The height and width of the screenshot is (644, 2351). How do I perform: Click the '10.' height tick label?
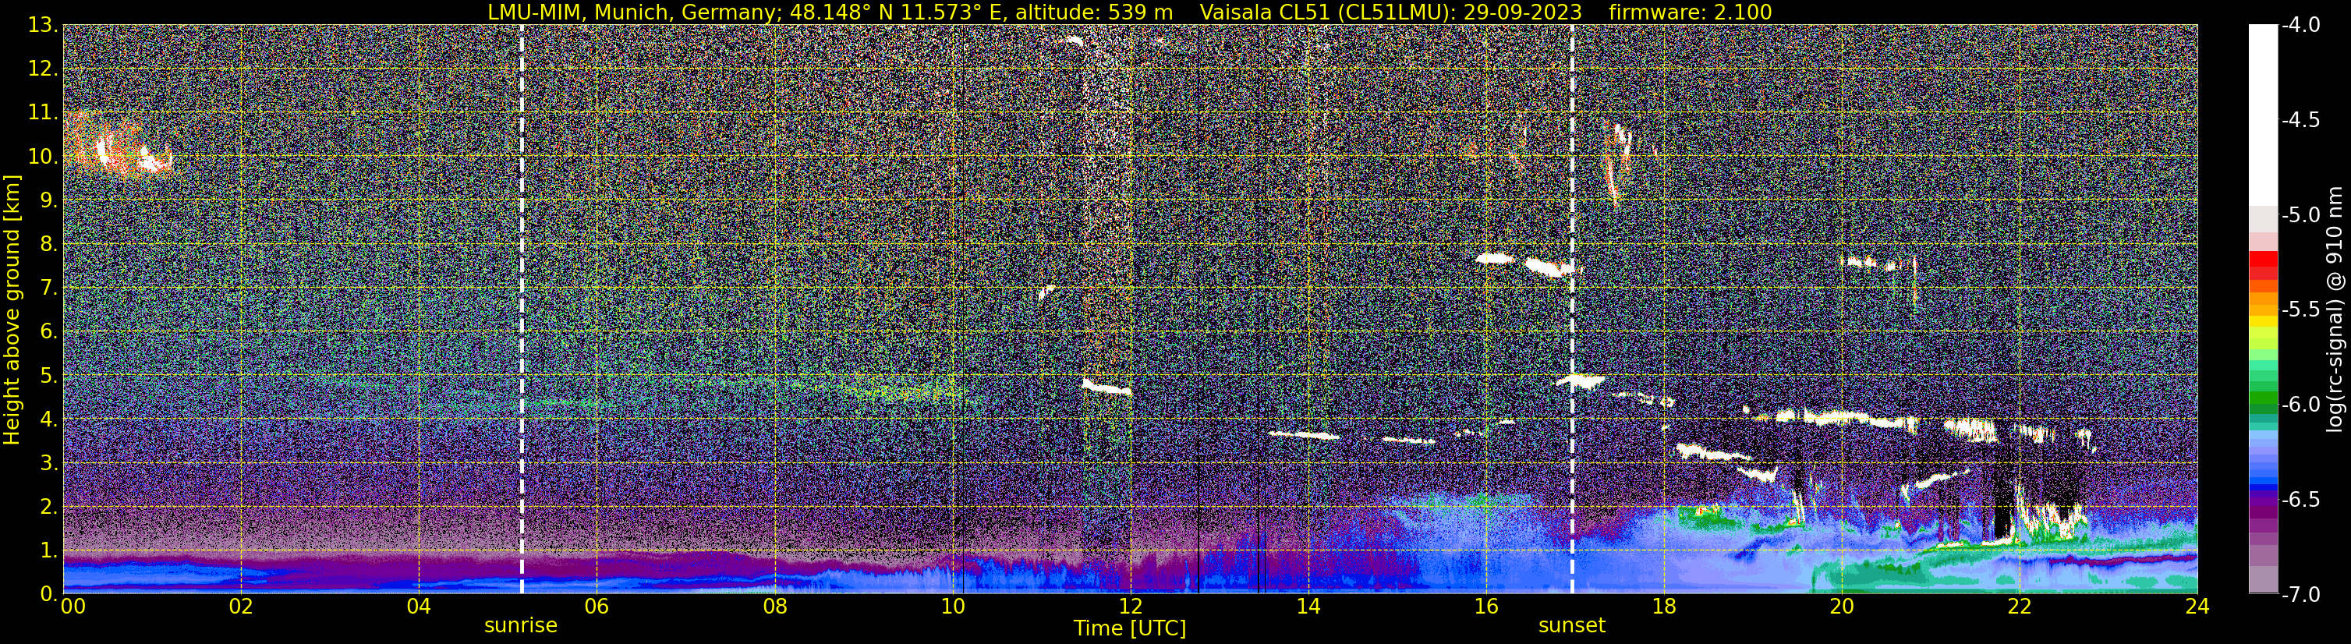(x=43, y=156)
